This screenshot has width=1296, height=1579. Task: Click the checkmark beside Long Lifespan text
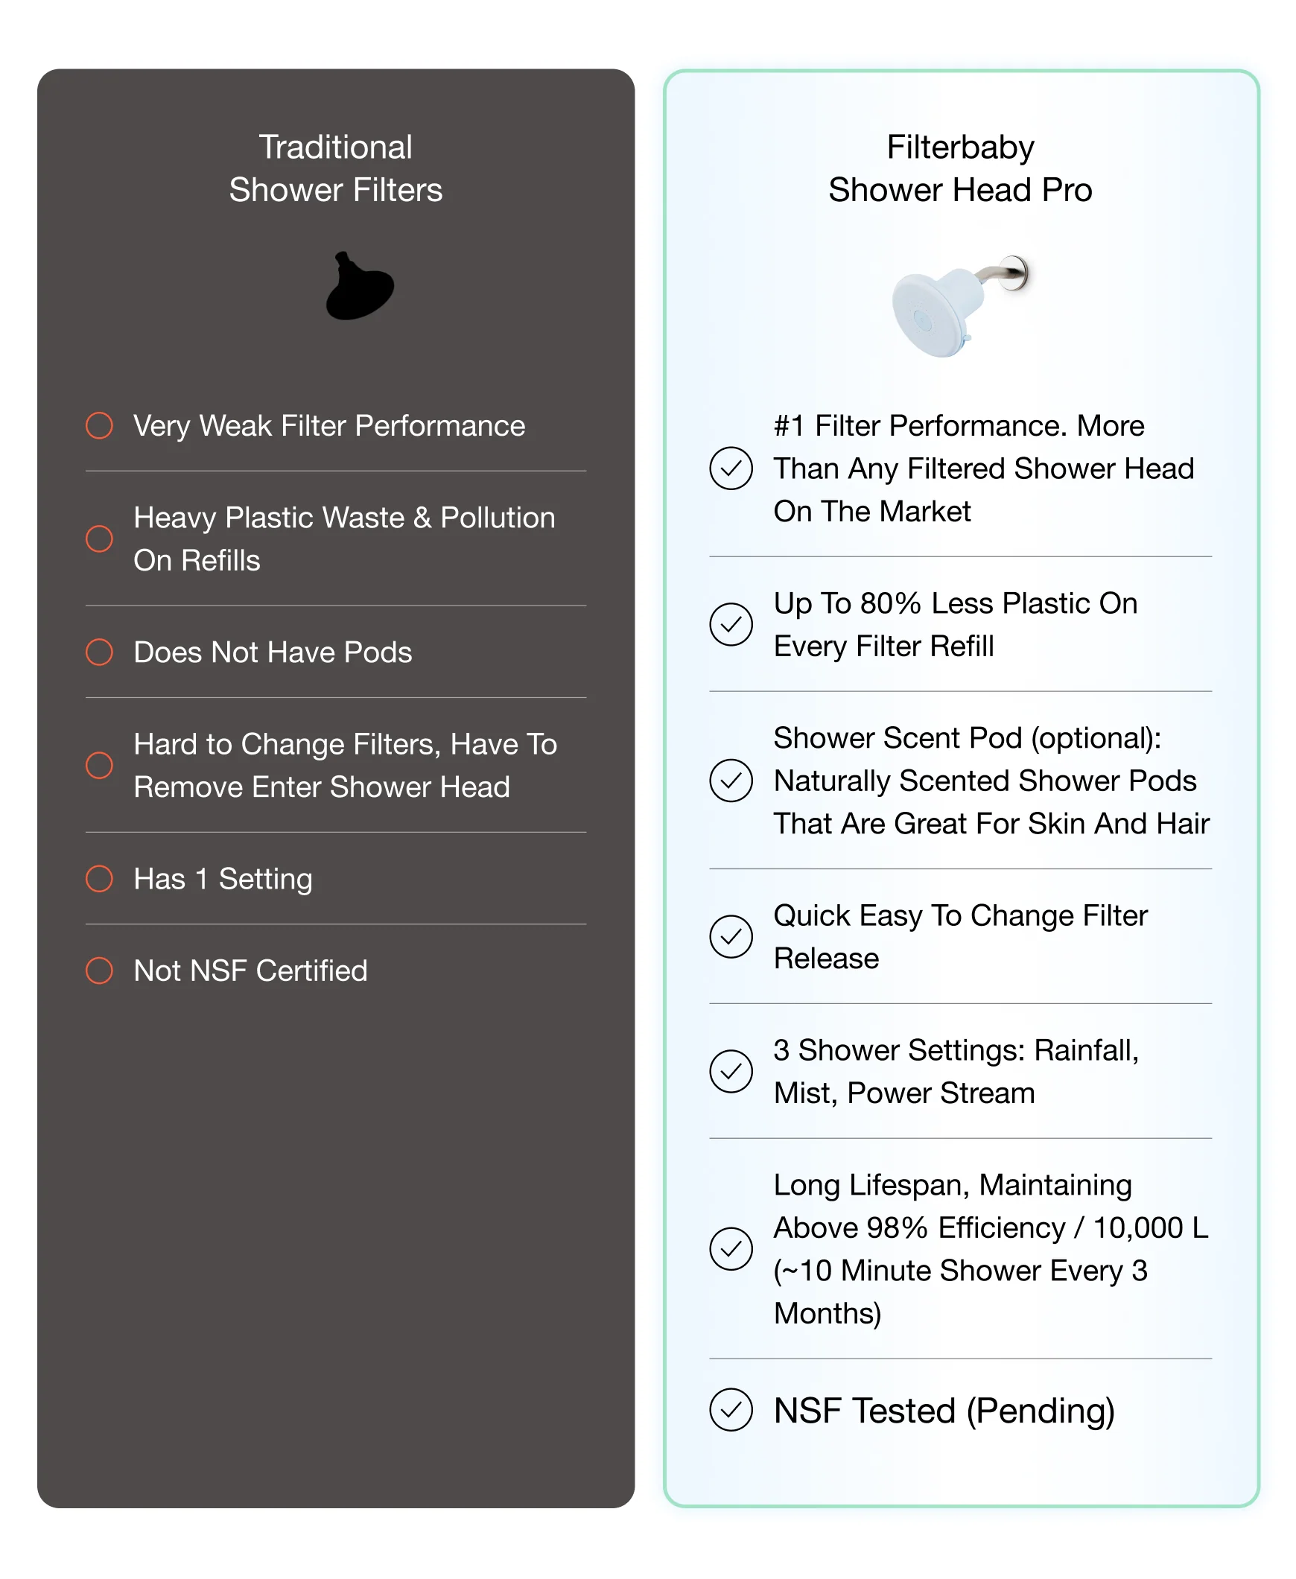[731, 1248]
